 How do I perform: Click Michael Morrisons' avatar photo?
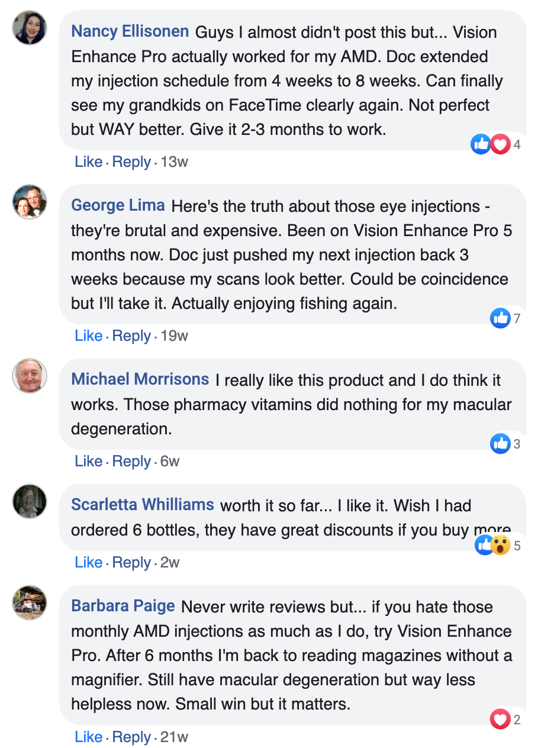point(30,376)
